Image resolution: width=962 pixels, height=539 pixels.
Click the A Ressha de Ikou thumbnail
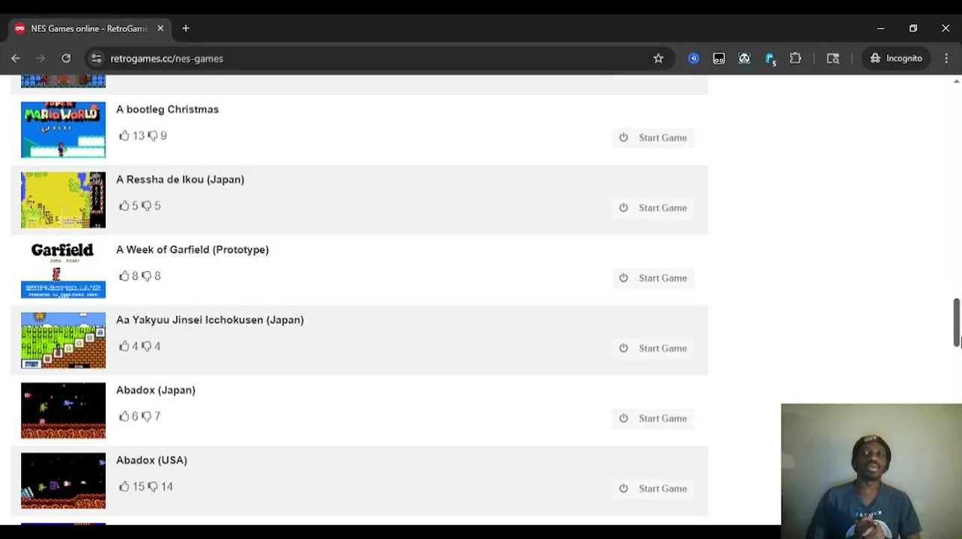click(64, 200)
